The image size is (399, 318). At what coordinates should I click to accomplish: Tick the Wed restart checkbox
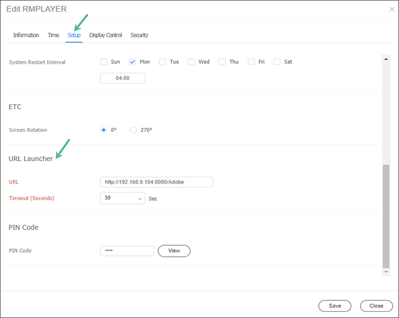[192, 62]
